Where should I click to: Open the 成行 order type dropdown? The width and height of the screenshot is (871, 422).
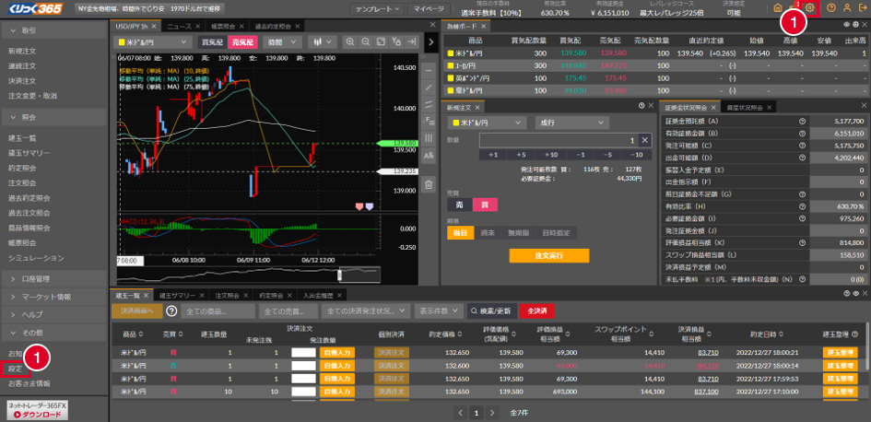pos(571,123)
